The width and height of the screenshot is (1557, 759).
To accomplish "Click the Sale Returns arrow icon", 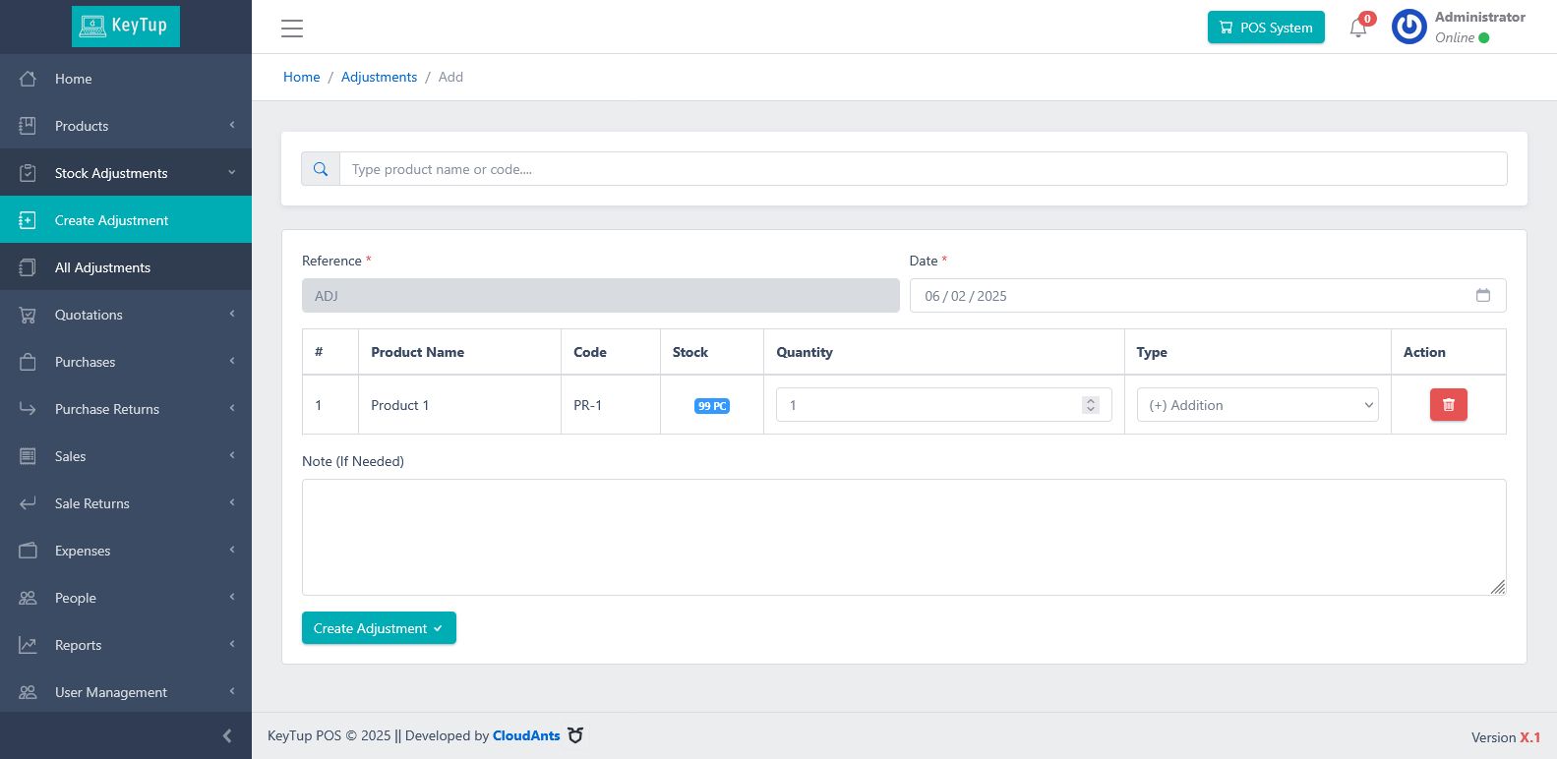I will (x=28, y=503).
